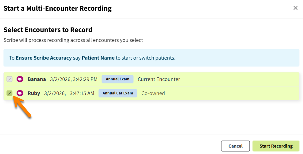The image size is (303, 154).
Task: Click Banana's cat species icon
Action: pyautogui.click(x=20, y=79)
